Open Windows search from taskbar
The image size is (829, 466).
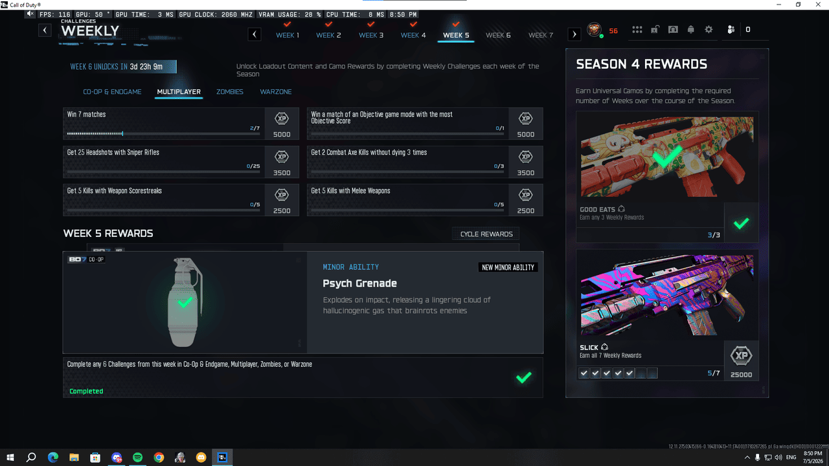pyautogui.click(x=31, y=458)
